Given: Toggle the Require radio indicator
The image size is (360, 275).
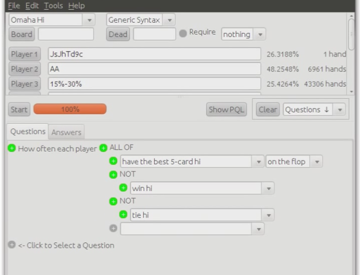Looking at the screenshot, I should (183, 34).
